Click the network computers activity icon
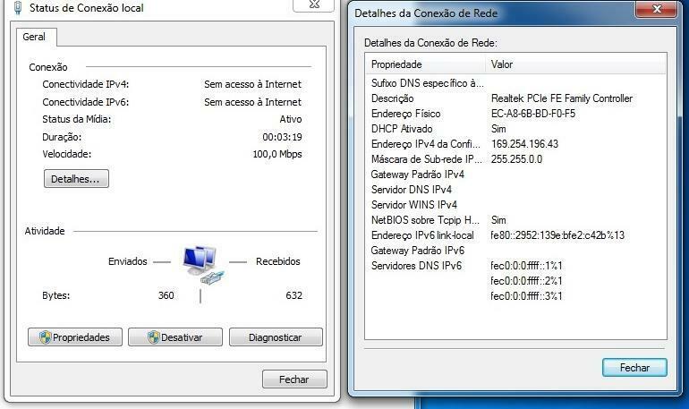Viewport: 689px width, 409px height. tap(202, 265)
